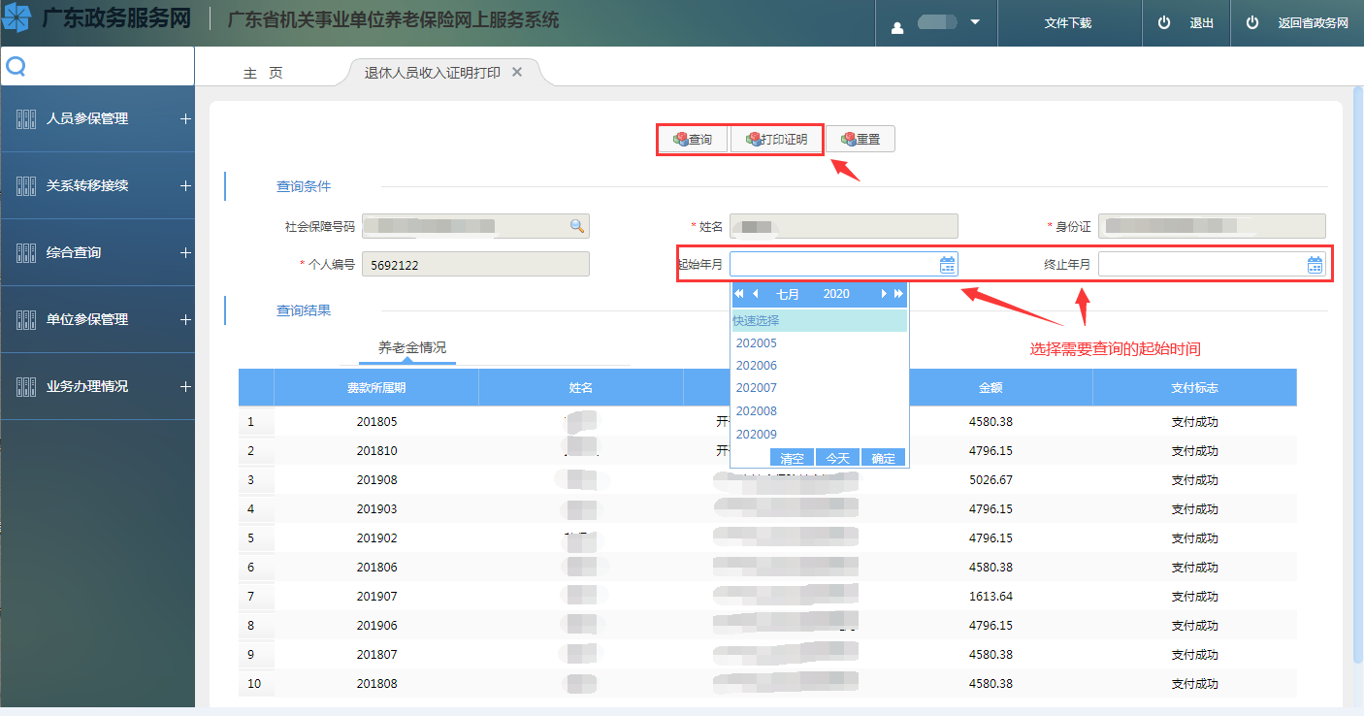Go to next year in date picker
1364x716 pixels.
point(898,294)
